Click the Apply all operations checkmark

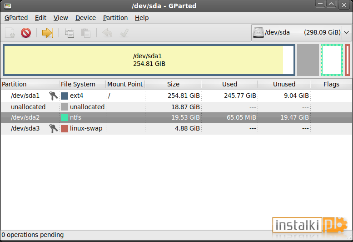pyautogui.click(x=124, y=33)
